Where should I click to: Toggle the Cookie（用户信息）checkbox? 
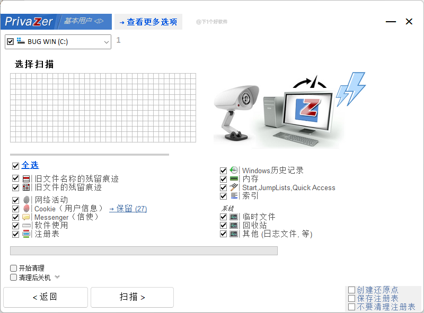point(16,209)
